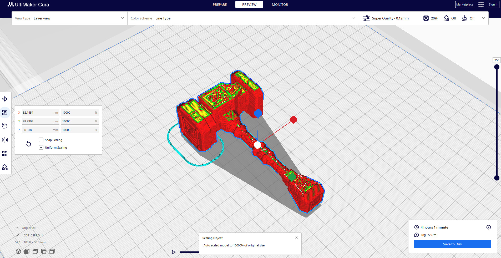This screenshot has height=258, width=501.
Task: Open the Color scheme dropdown
Action: (243, 18)
